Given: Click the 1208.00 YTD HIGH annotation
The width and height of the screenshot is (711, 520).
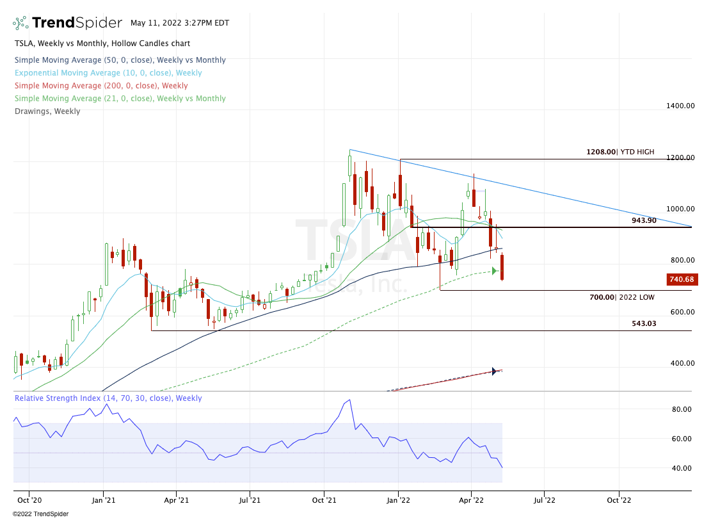Looking at the screenshot, I should tap(620, 152).
